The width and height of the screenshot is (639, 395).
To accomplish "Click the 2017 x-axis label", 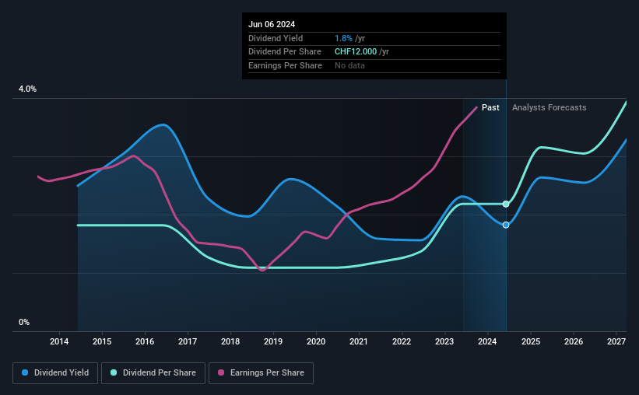I will [188, 341].
